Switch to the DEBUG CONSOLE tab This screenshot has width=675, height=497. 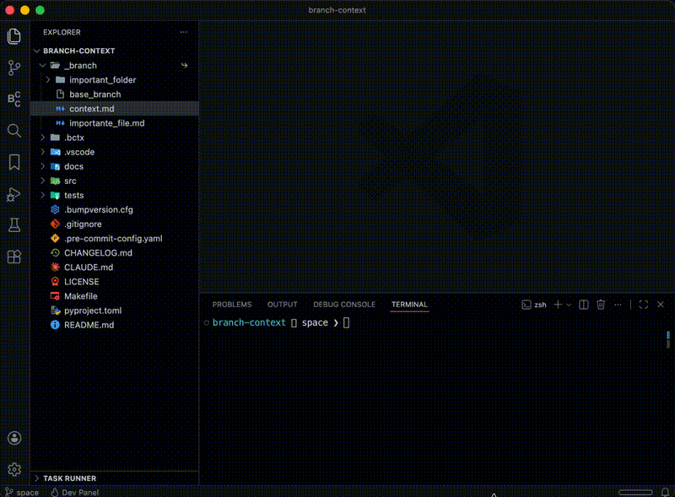click(x=344, y=305)
